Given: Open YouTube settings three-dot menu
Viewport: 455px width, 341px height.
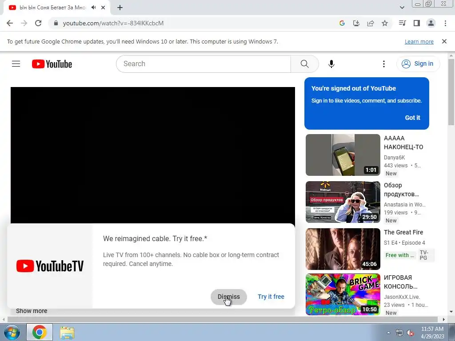Looking at the screenshot, I should [x=384, y=64].
